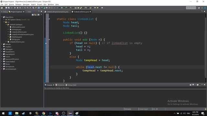This screenshot has height=116, width=207.
Task: Collapse All in Project Explorer toolbar
Action: coord(33,15)
